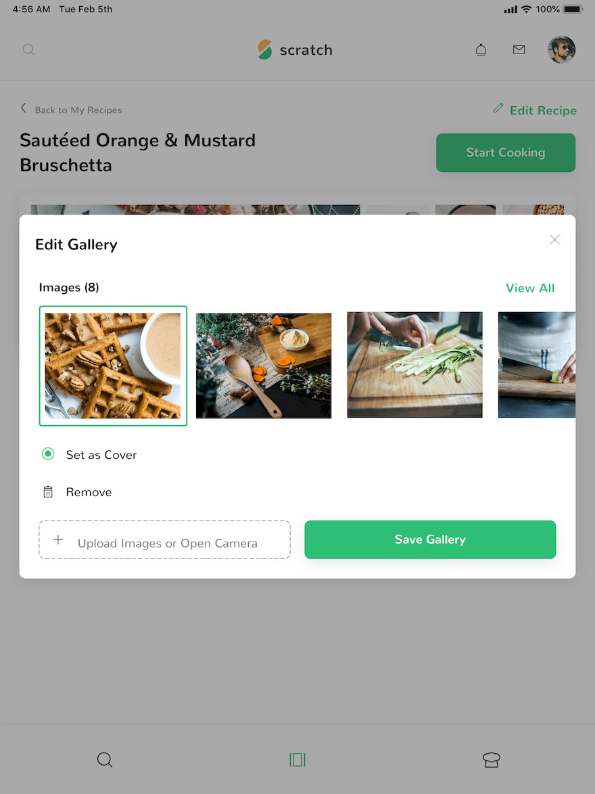595x794 pixels.
Task: Open the chef hat tab in bottom bar
Action: [492, 759]
